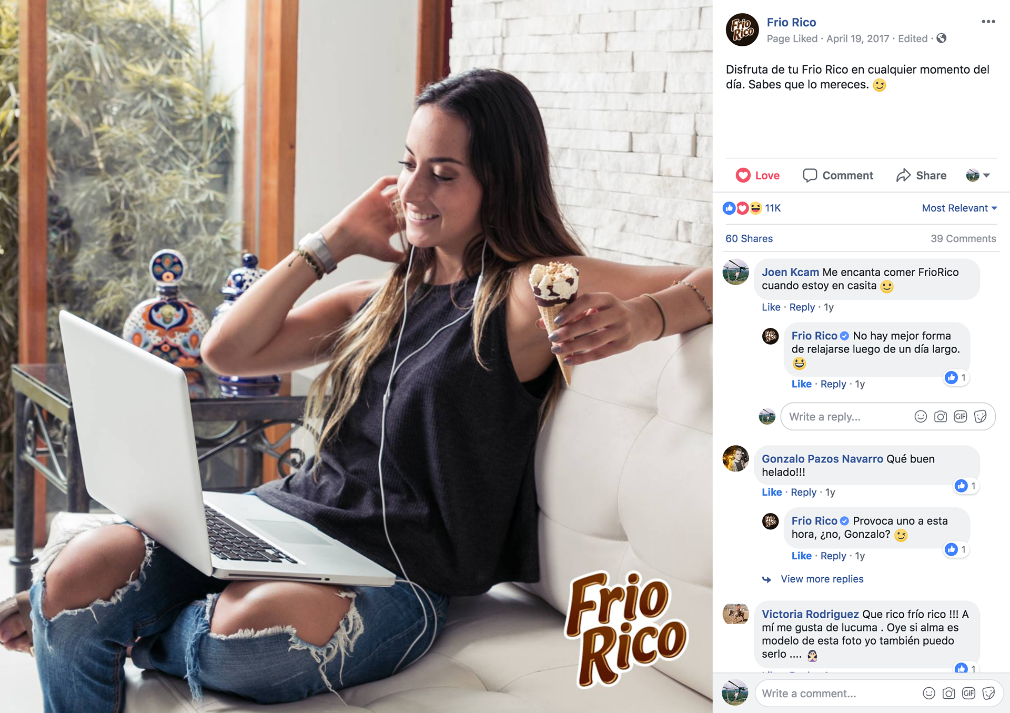Click the GIF icon in reply box
1010x713 pixels.
click(x=961, y=417)
